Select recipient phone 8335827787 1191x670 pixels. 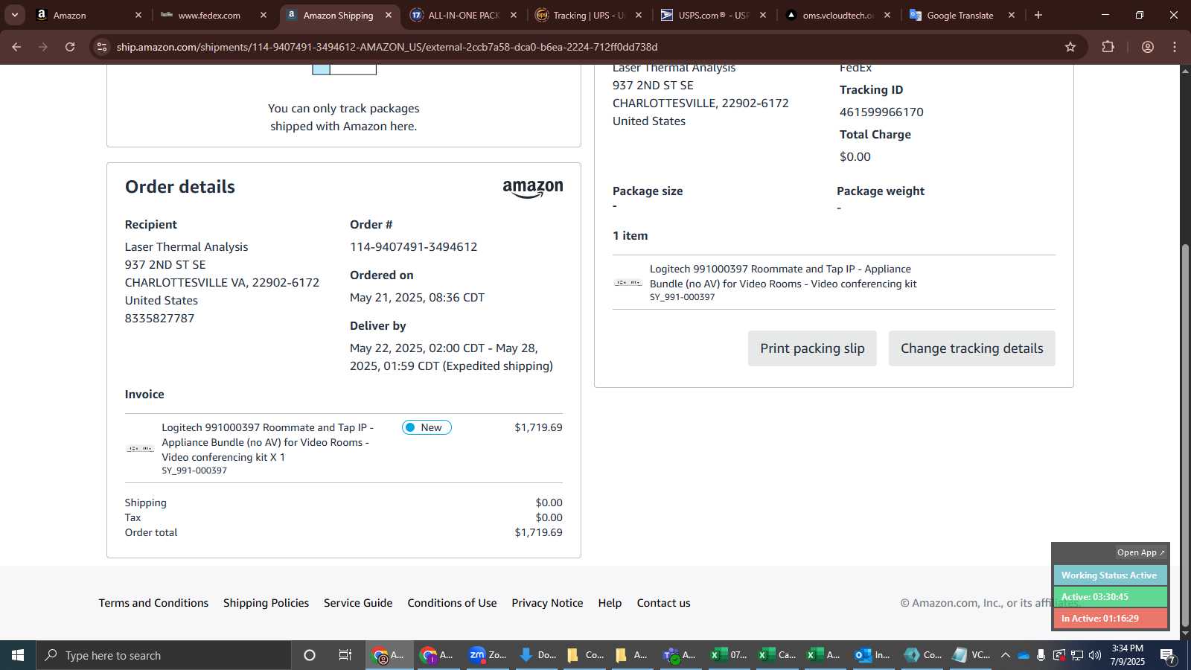(159, 318)
